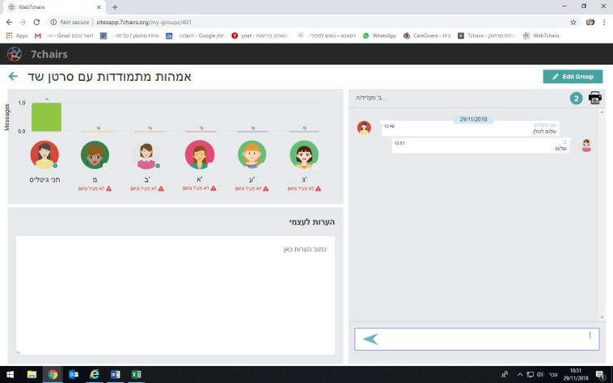Bookmark this page with the star icon

(x=573, y=22)
